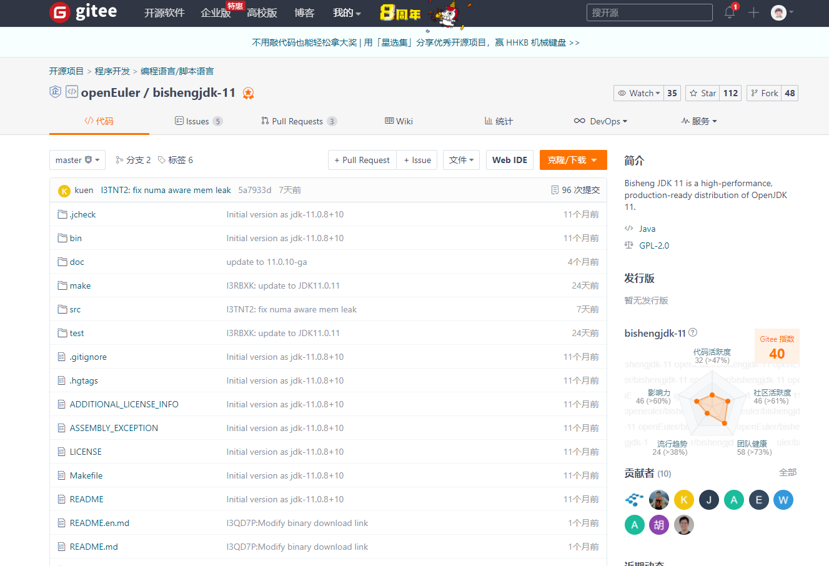Screen dimensions: 829x566
Task: Open the test folder
Action: pyautogui.click(x=77, y=333)
